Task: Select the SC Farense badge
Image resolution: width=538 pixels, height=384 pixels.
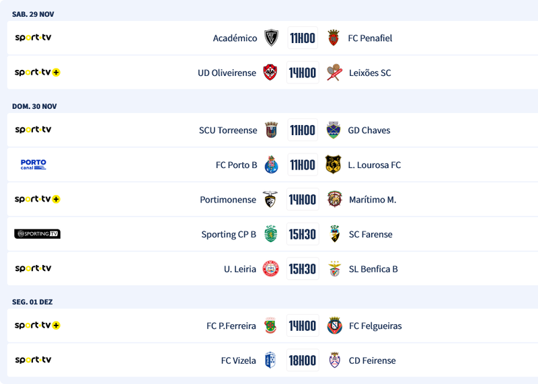Action: [x=334, y=234]
